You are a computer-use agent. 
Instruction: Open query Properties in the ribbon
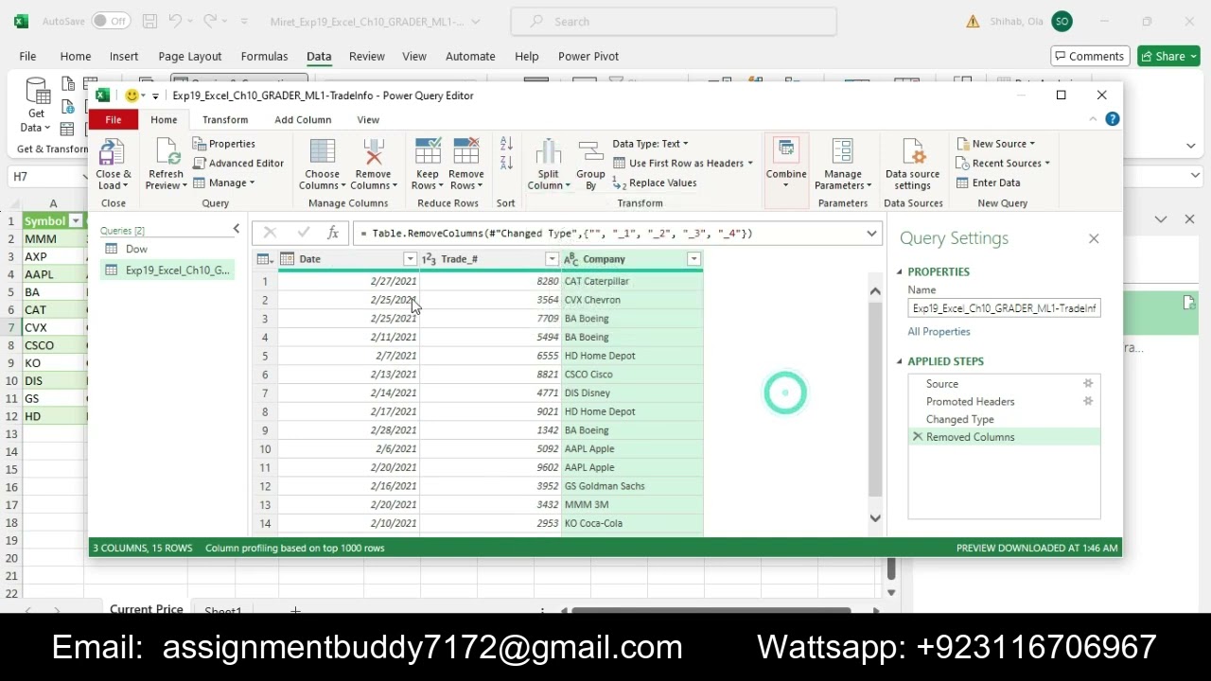pos(224,144)
